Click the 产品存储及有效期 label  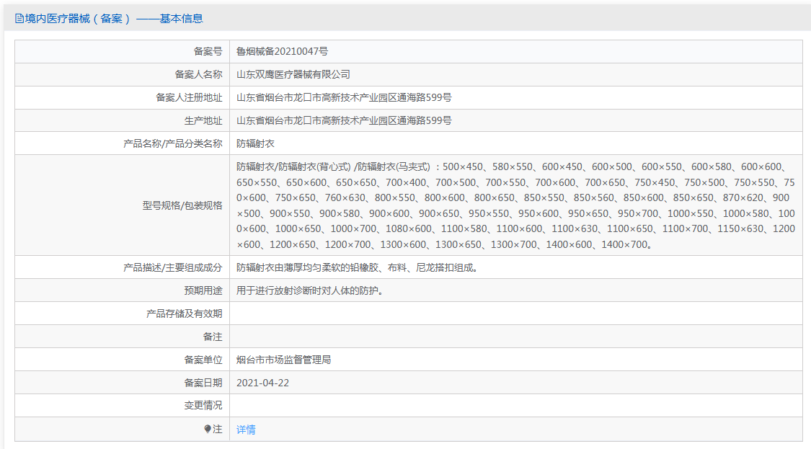click(184, 314)
